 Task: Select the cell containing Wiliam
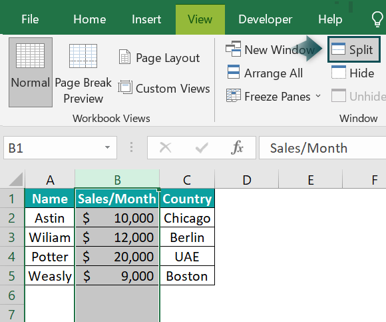pos(50,237)
